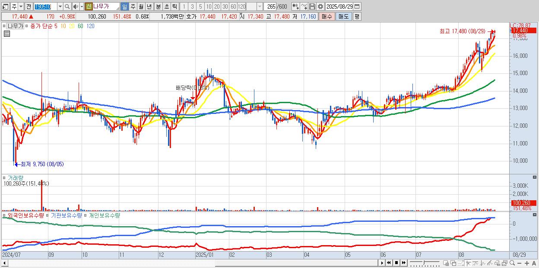Screen dimensions: 539x268
Task: Click the 주 button at far left
Action: click(x=14, y=6)
